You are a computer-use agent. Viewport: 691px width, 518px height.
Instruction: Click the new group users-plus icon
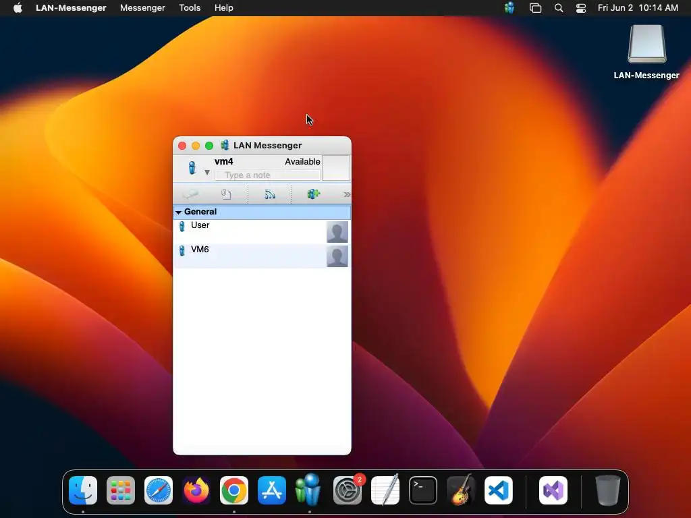pyautogui.click(x=313, y=194)
